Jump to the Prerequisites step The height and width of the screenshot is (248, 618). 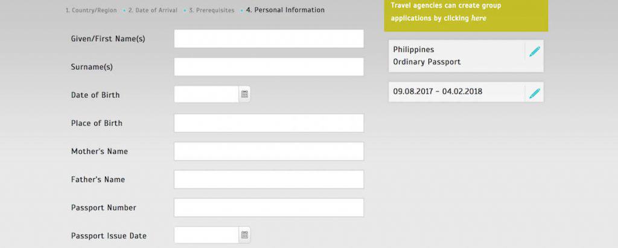[x=211, y=10]
